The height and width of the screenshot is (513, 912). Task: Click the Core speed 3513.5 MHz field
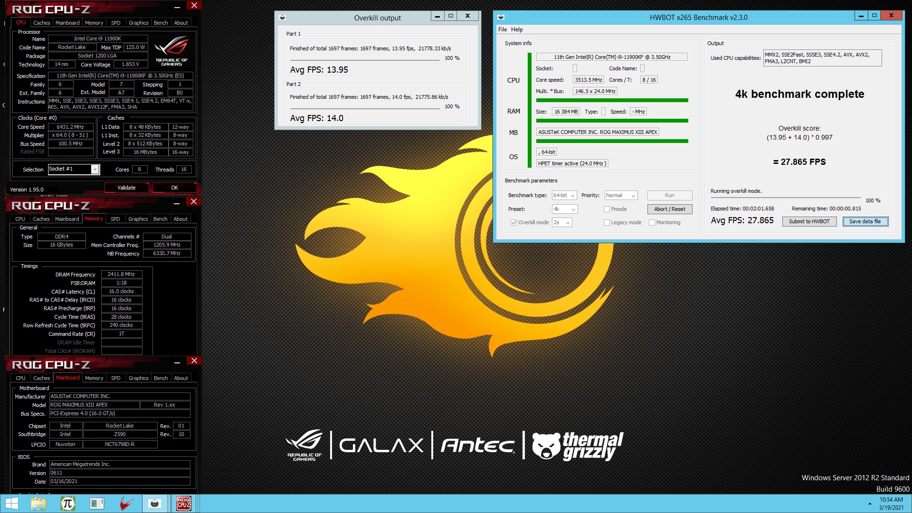point(588,80)
